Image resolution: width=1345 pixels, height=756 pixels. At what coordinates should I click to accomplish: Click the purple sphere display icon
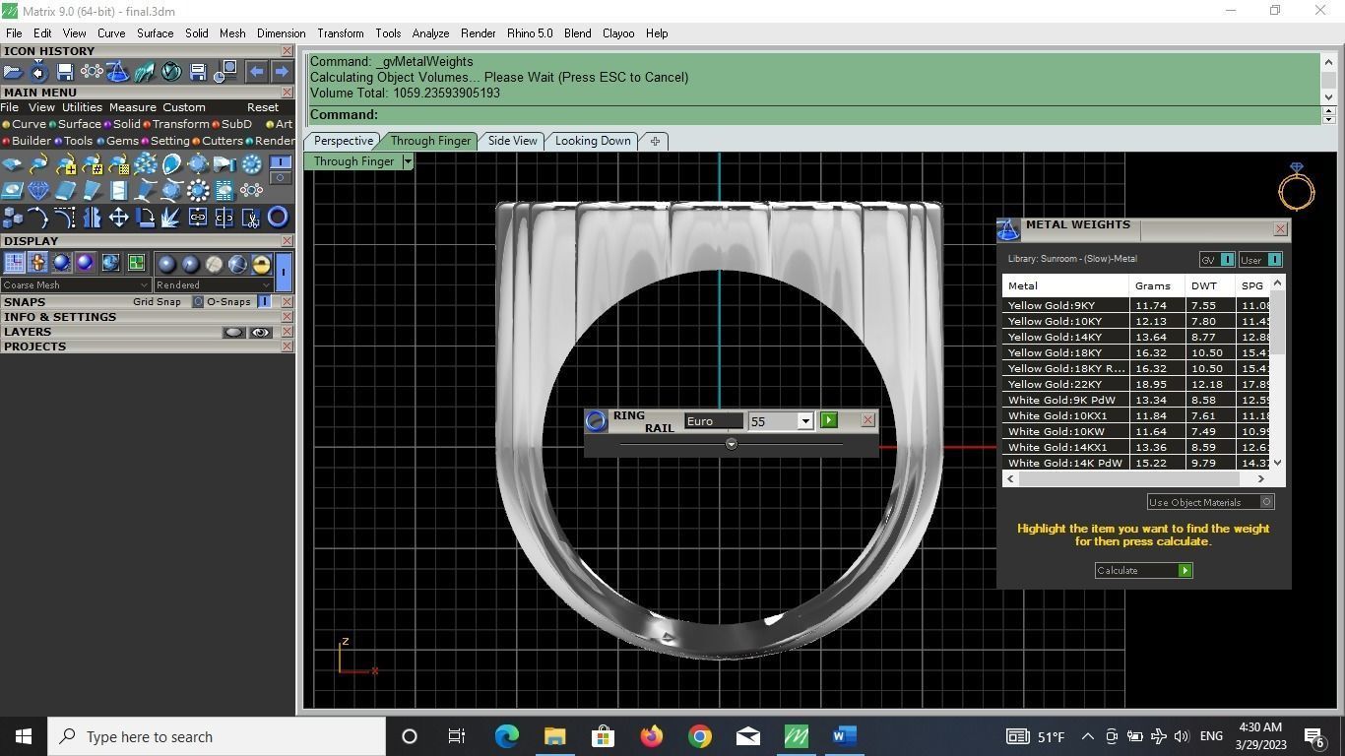point(86,263)
